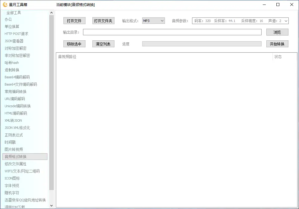Open the Base64文件编码解码 tool

pyautogui.click(x=21, y=84)
